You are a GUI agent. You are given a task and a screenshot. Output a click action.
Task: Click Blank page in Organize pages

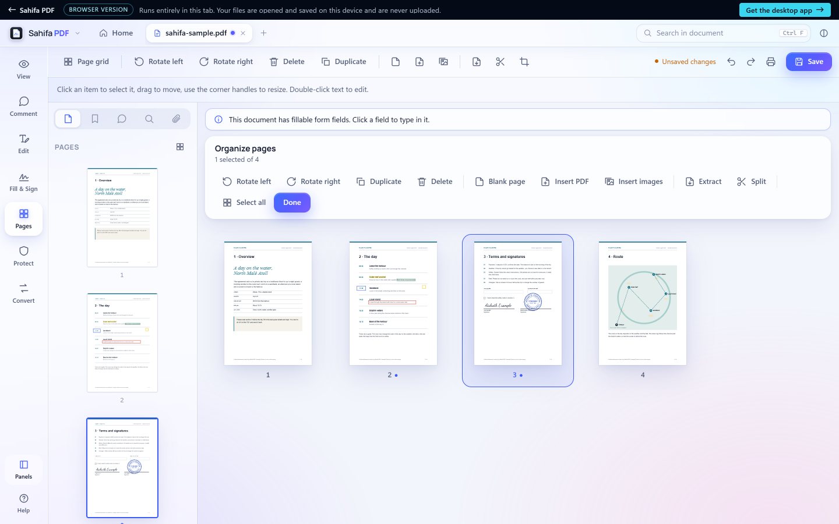point(500,182)
